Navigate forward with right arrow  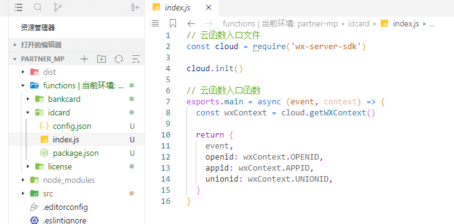[208, 24]
